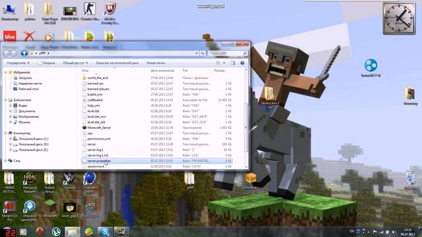Open the address bar history dropdown arrow

[196, 53]
